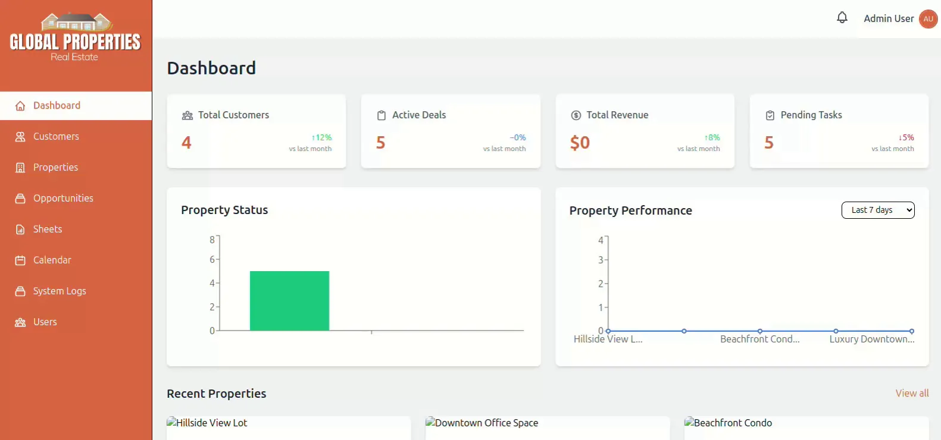Click the Customers sidebar icon
The image size is (941, 440).
(20, 137)
